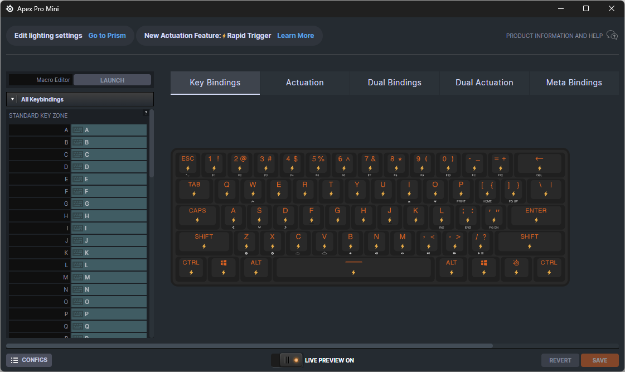The width and height of the screenshot is (625, 372).
Task: Select the W key on keyboard diagram
Action: tap(253, 191)
